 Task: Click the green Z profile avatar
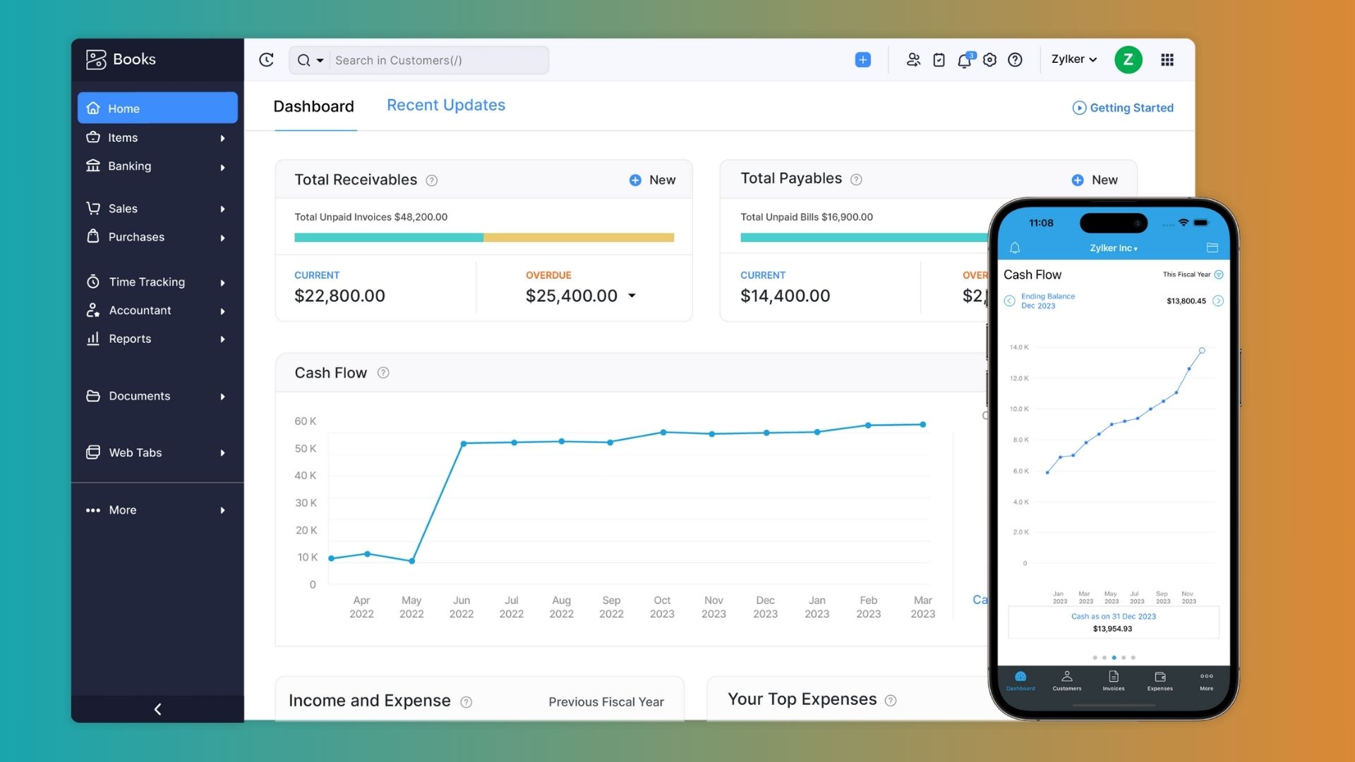pos(1128,59)
